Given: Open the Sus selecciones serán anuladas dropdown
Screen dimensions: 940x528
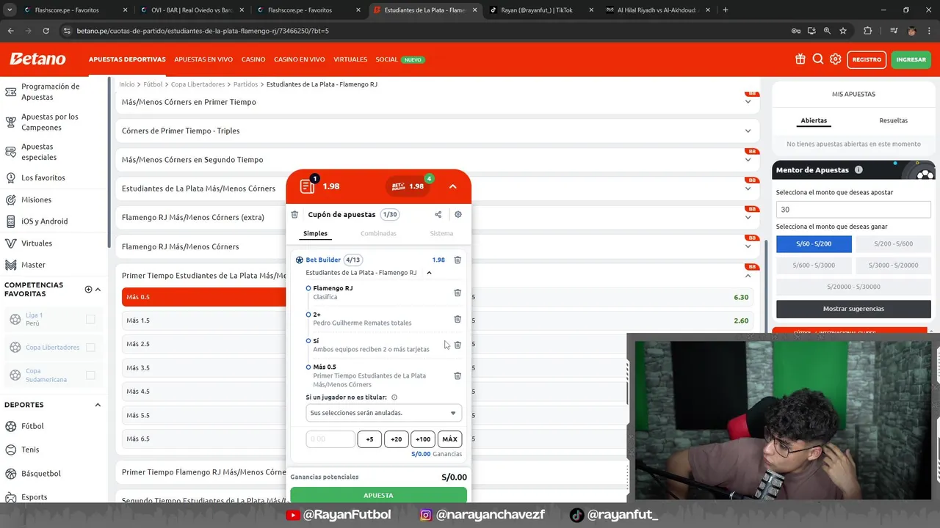Looking at the screenshot, I should click(x=383, y=413).
